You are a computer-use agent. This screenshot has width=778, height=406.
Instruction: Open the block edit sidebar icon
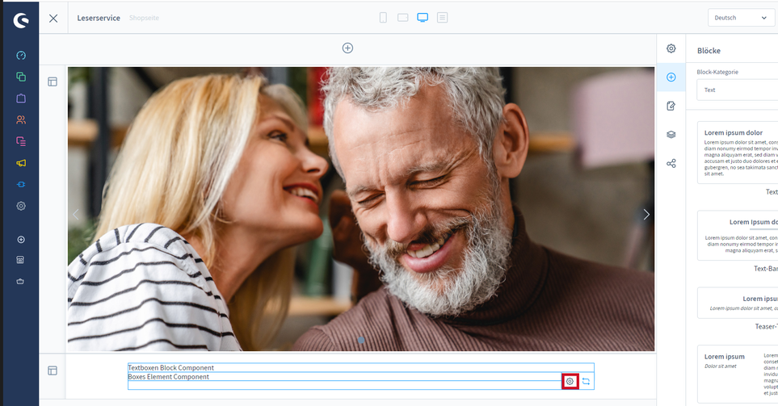671,106
